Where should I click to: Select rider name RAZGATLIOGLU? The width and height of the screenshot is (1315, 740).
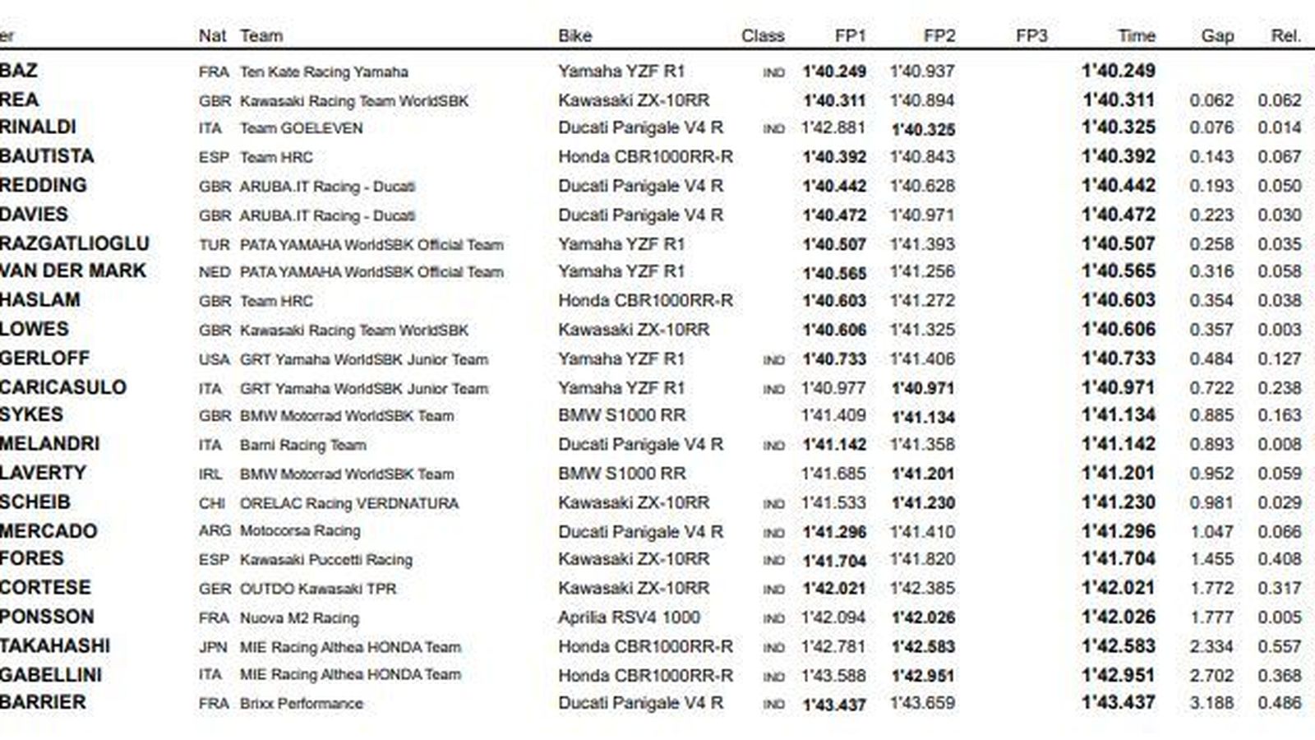[74, 244]
